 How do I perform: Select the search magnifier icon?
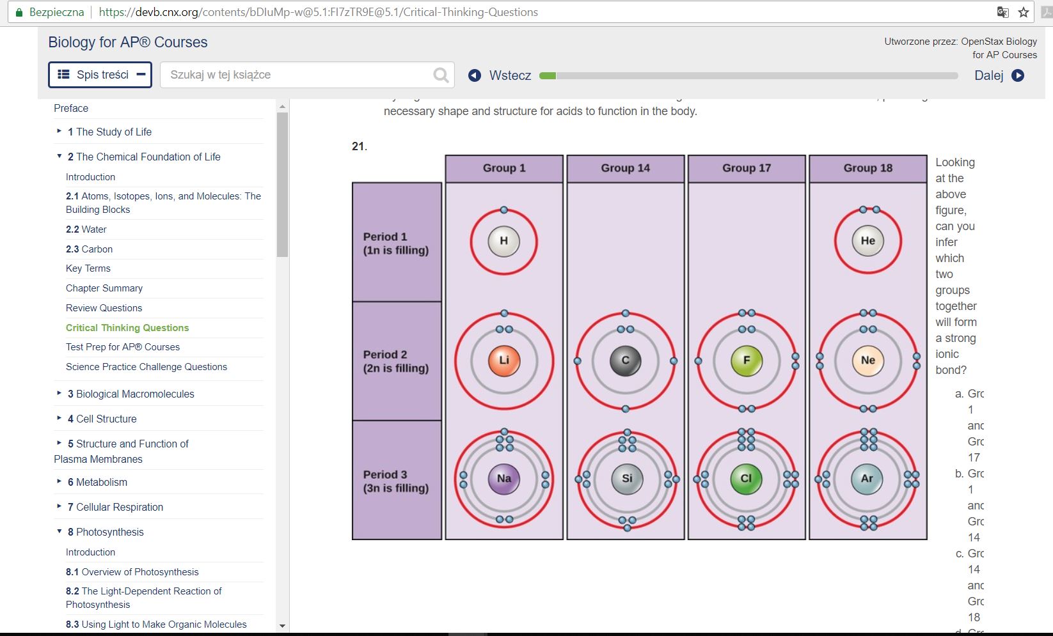coord(440,75)
